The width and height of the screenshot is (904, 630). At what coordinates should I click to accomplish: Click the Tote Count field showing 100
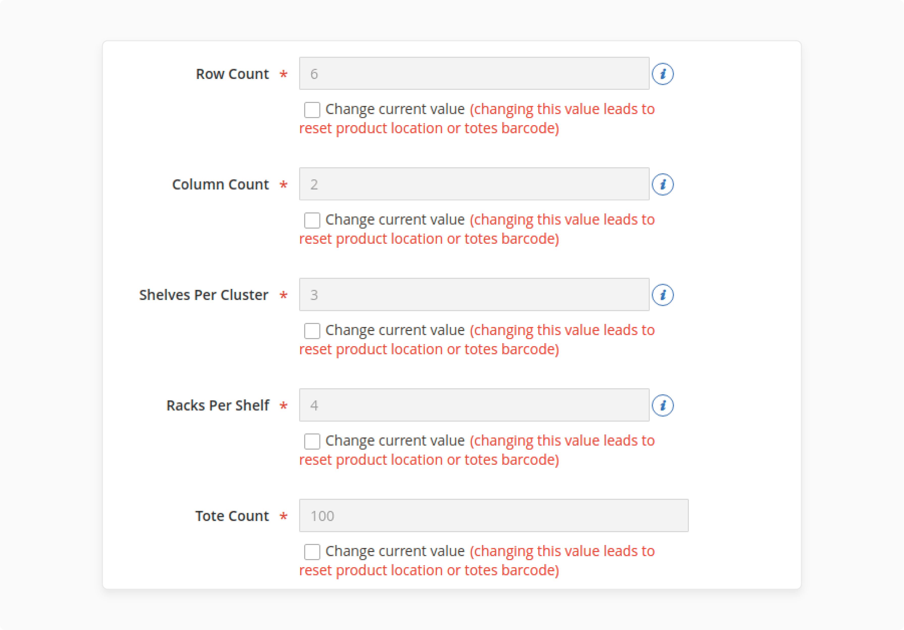[x=494, y=516]
